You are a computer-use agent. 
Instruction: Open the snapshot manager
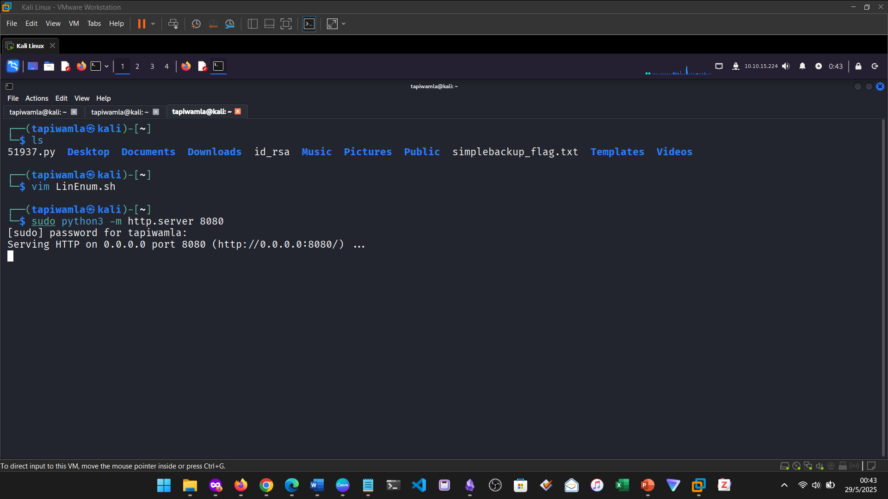(x=230, y=24)
